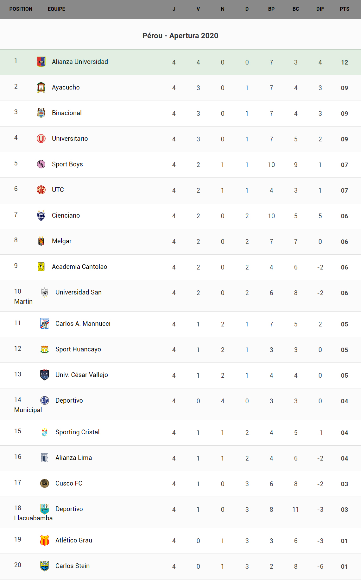The image size is (361, 582).
Task: Click the PTS column header
Action: click(344, 9)
